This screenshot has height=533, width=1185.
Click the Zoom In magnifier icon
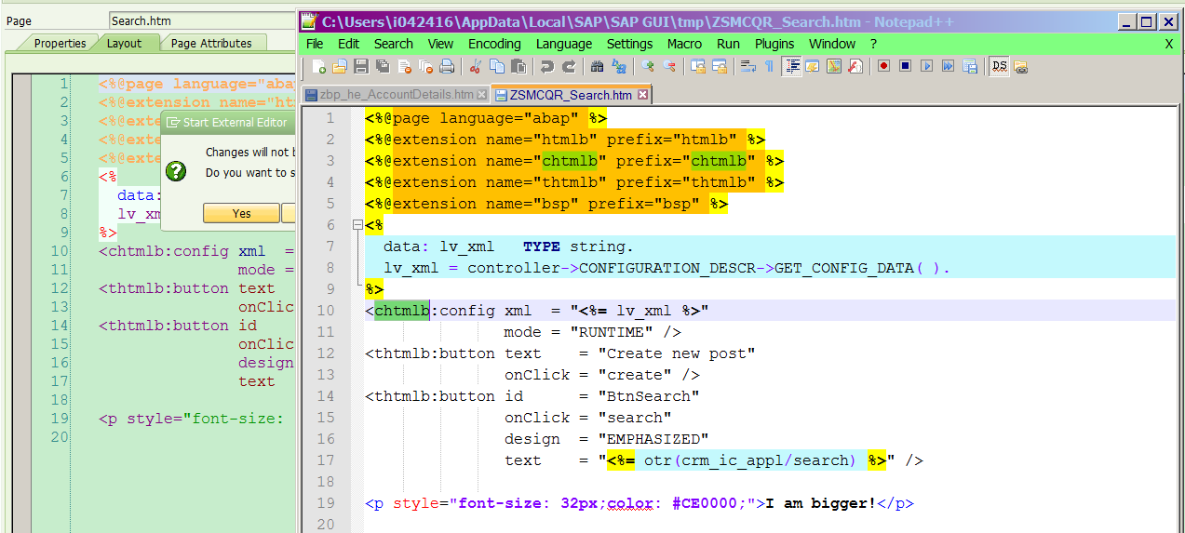point(648,66)
